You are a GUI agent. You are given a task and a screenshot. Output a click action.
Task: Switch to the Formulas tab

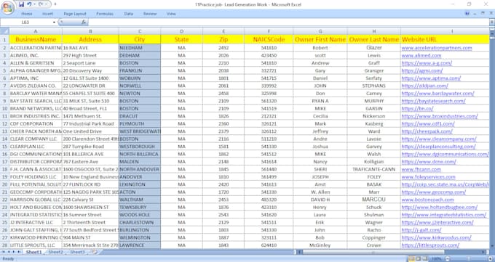[105, 14]
